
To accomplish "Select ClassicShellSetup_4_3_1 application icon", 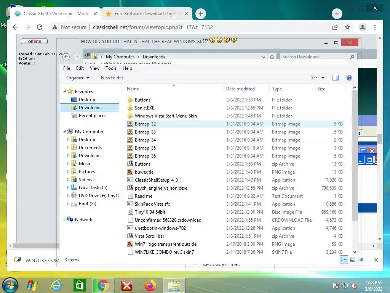I will click(130, 180).
